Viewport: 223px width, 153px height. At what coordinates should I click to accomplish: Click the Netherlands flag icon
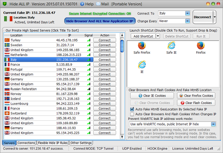[x=7, y=55]
